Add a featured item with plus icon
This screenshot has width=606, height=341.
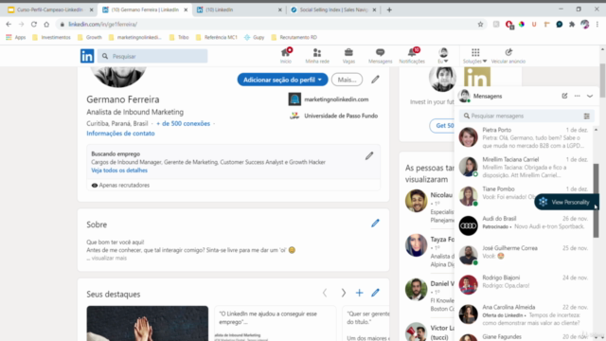point(360,293)
